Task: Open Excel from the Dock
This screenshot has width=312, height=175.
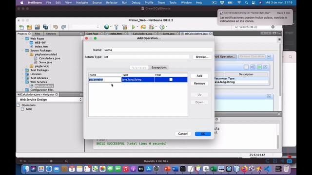Action: click(x=214, y=169)
